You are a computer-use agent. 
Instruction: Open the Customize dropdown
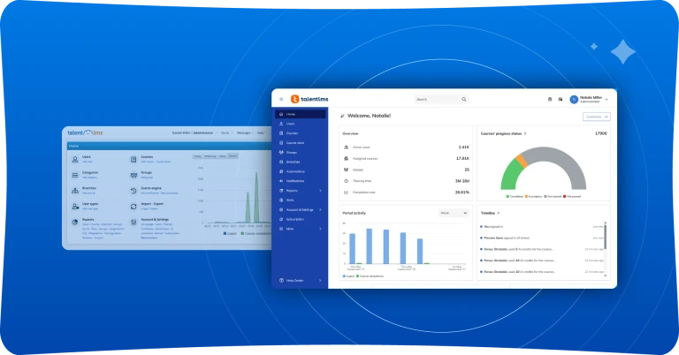click(x=596, y=116)
